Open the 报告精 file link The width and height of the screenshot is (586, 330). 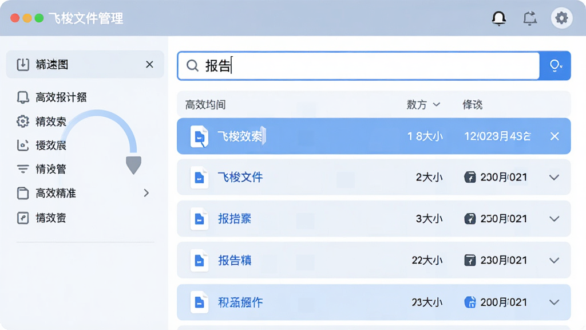235,260
